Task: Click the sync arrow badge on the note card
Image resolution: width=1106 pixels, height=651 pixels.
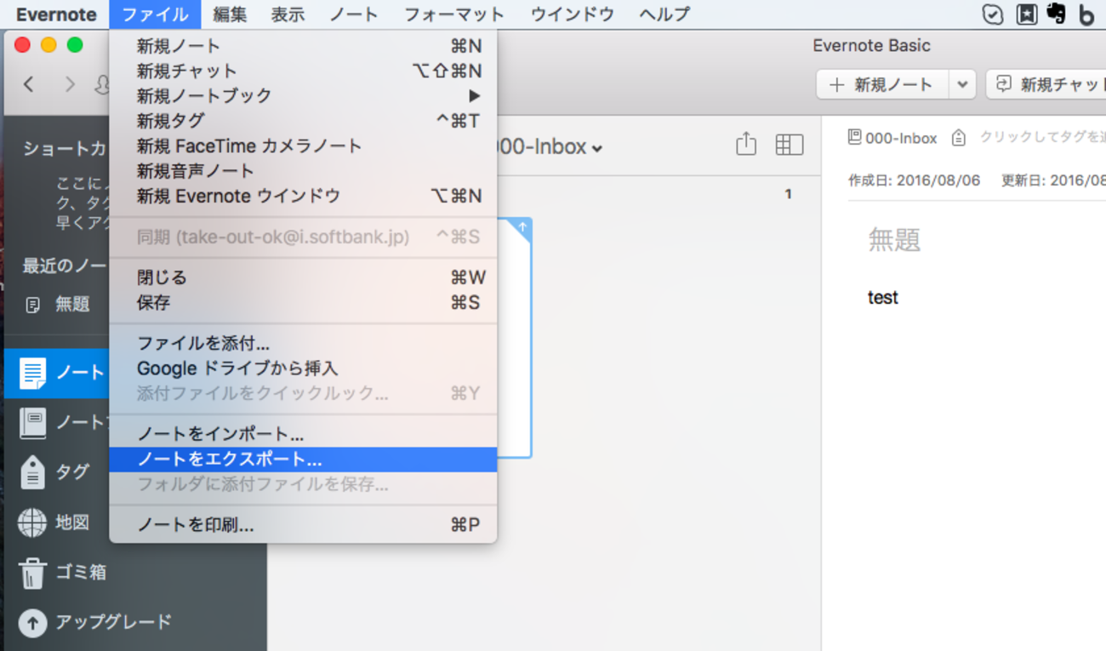Action: [x=523, y=226]
